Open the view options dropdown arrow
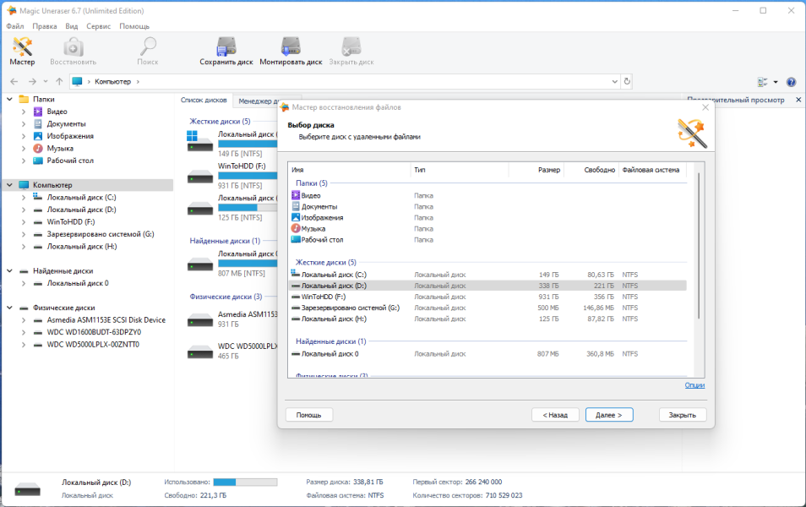This screenshot has height=507, width=806. pyautogui.click(x=776, y=82)
